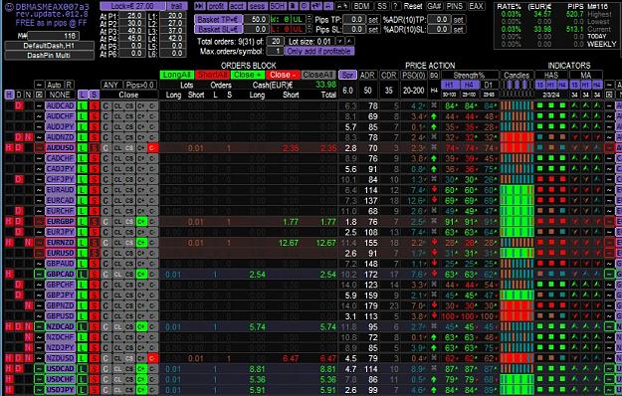Click the At P1 value field showing 25.0
This screenshot has height=396, width=622.
click(x=131, y=16)
